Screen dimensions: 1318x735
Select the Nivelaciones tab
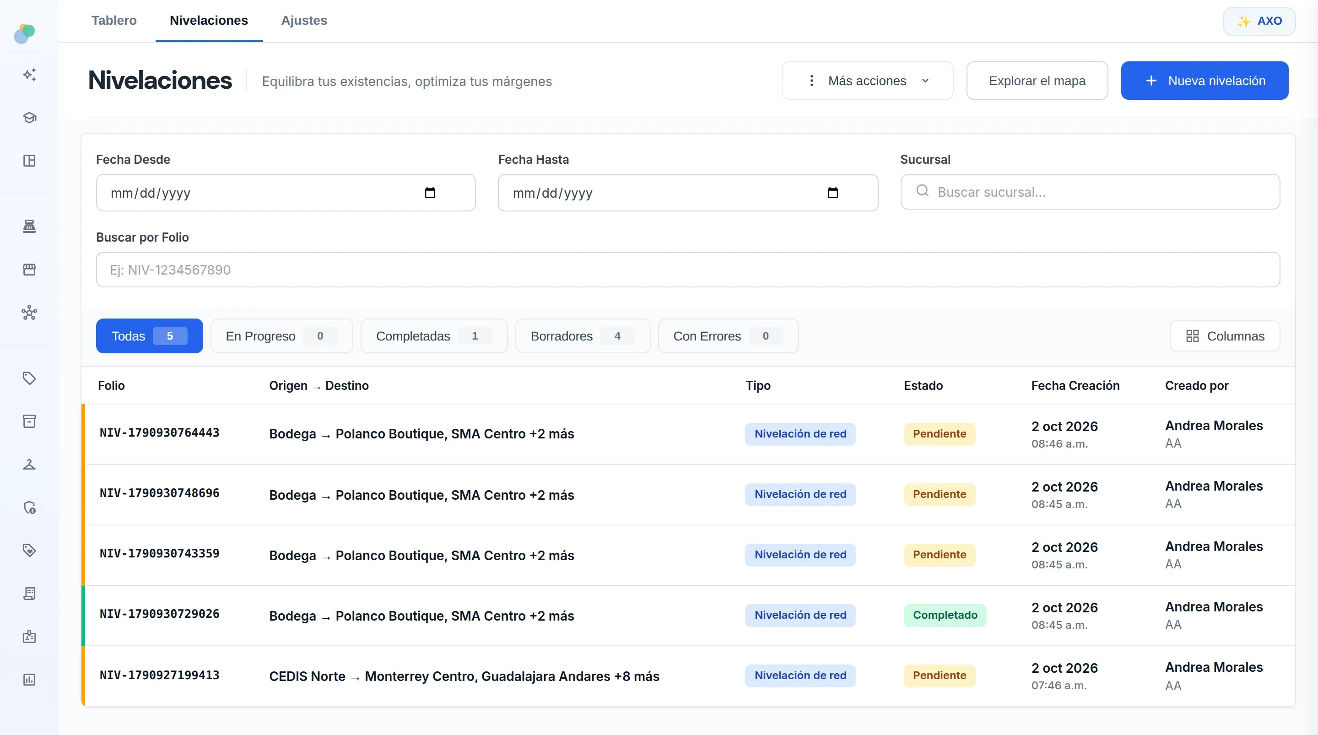209,21
